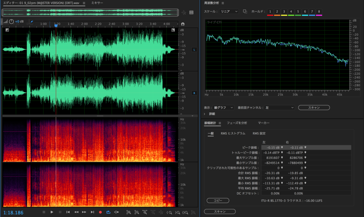Open the スケール dropdown set to リニア
The width and height of the screenshot is (364, 217).
click(229, 11)
